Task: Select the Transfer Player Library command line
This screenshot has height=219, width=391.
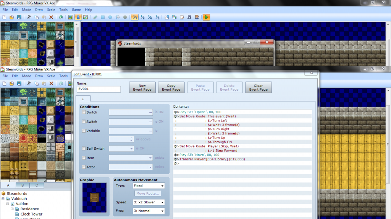Action: (x=242, y=159)
